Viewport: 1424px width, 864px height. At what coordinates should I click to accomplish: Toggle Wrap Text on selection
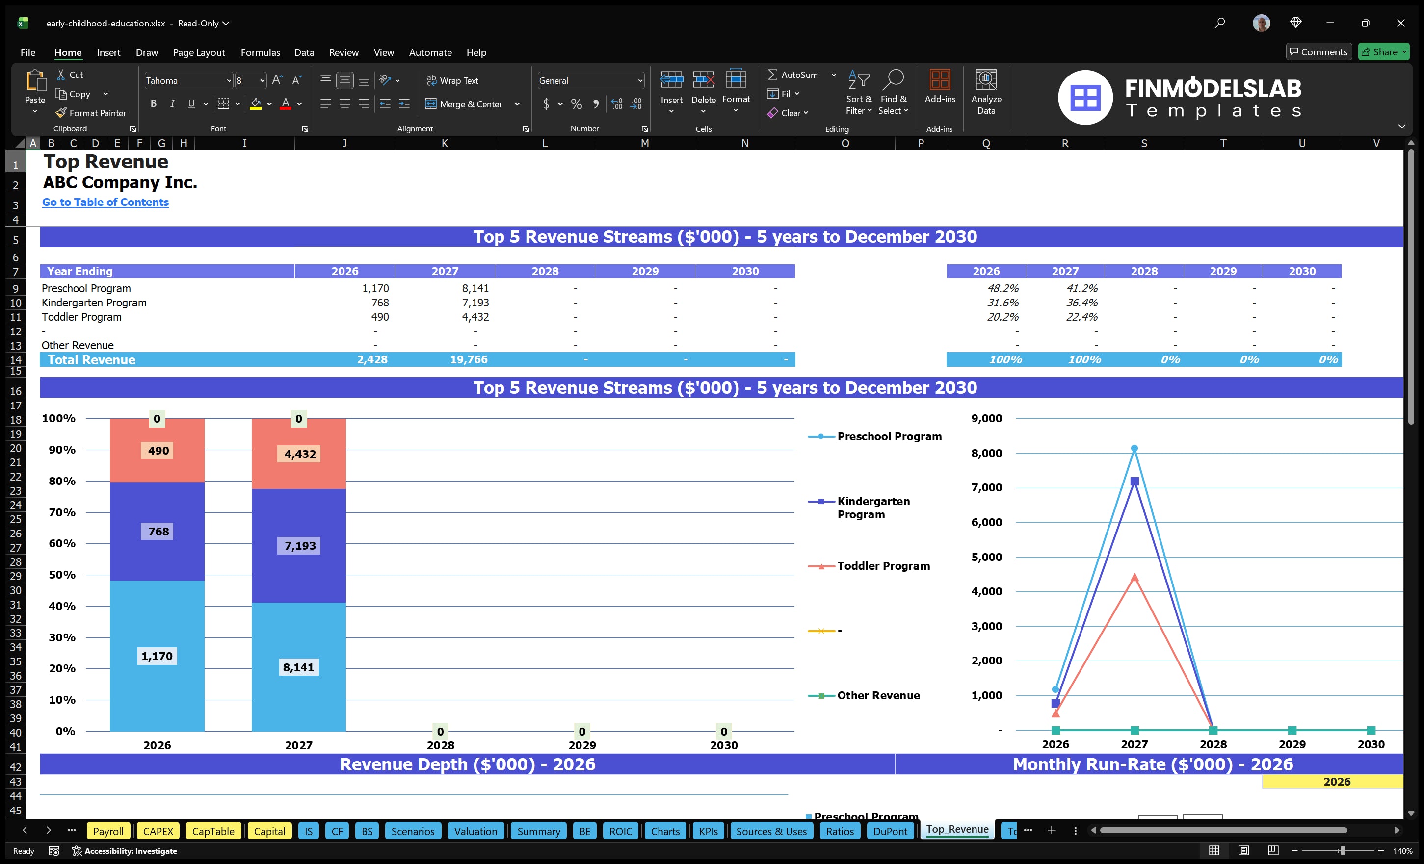[454, 80]
